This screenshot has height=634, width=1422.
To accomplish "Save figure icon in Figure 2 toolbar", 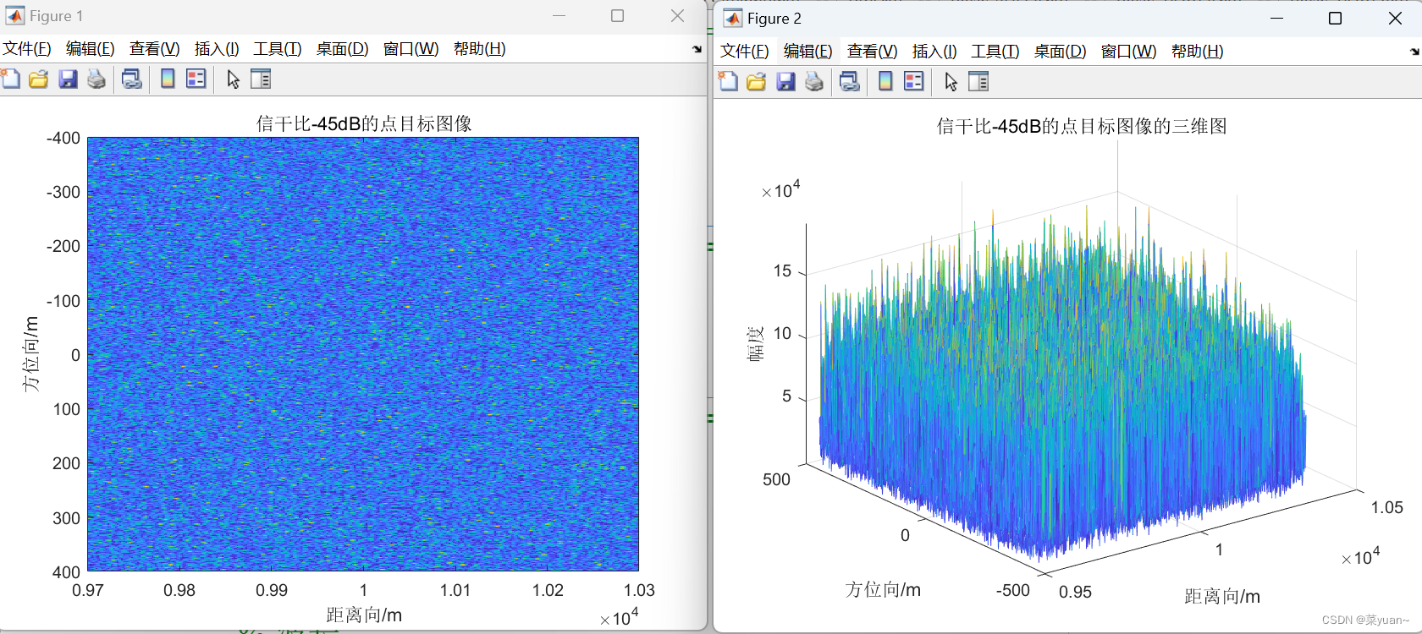I will (785, 82).
